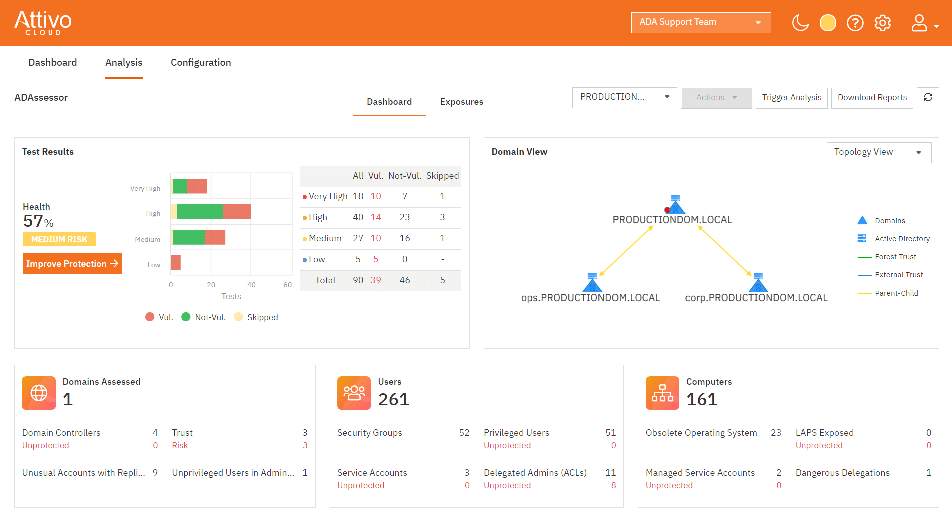Click the Parent-Child legend entry

888,293
